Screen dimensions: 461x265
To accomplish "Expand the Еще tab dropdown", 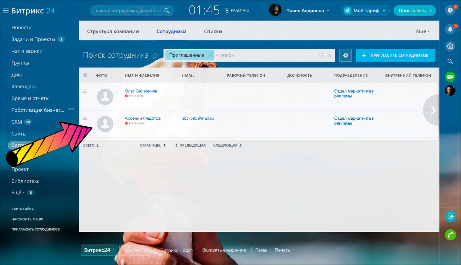I will point(422,31).
